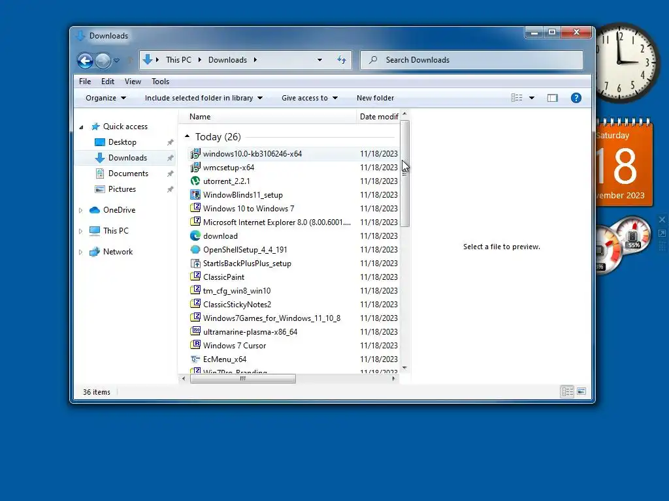Click the horizontal scroll right arrow

393,378
